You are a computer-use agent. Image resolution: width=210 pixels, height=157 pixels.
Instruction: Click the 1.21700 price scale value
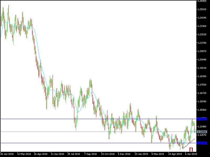coord(202,43)
